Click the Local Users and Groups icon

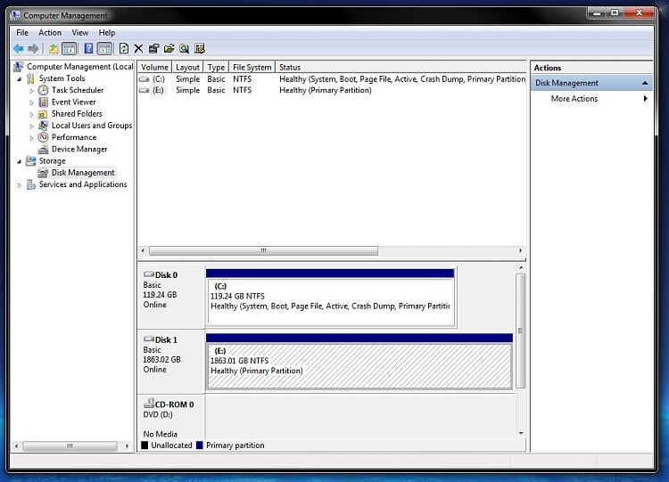(43, 126)
